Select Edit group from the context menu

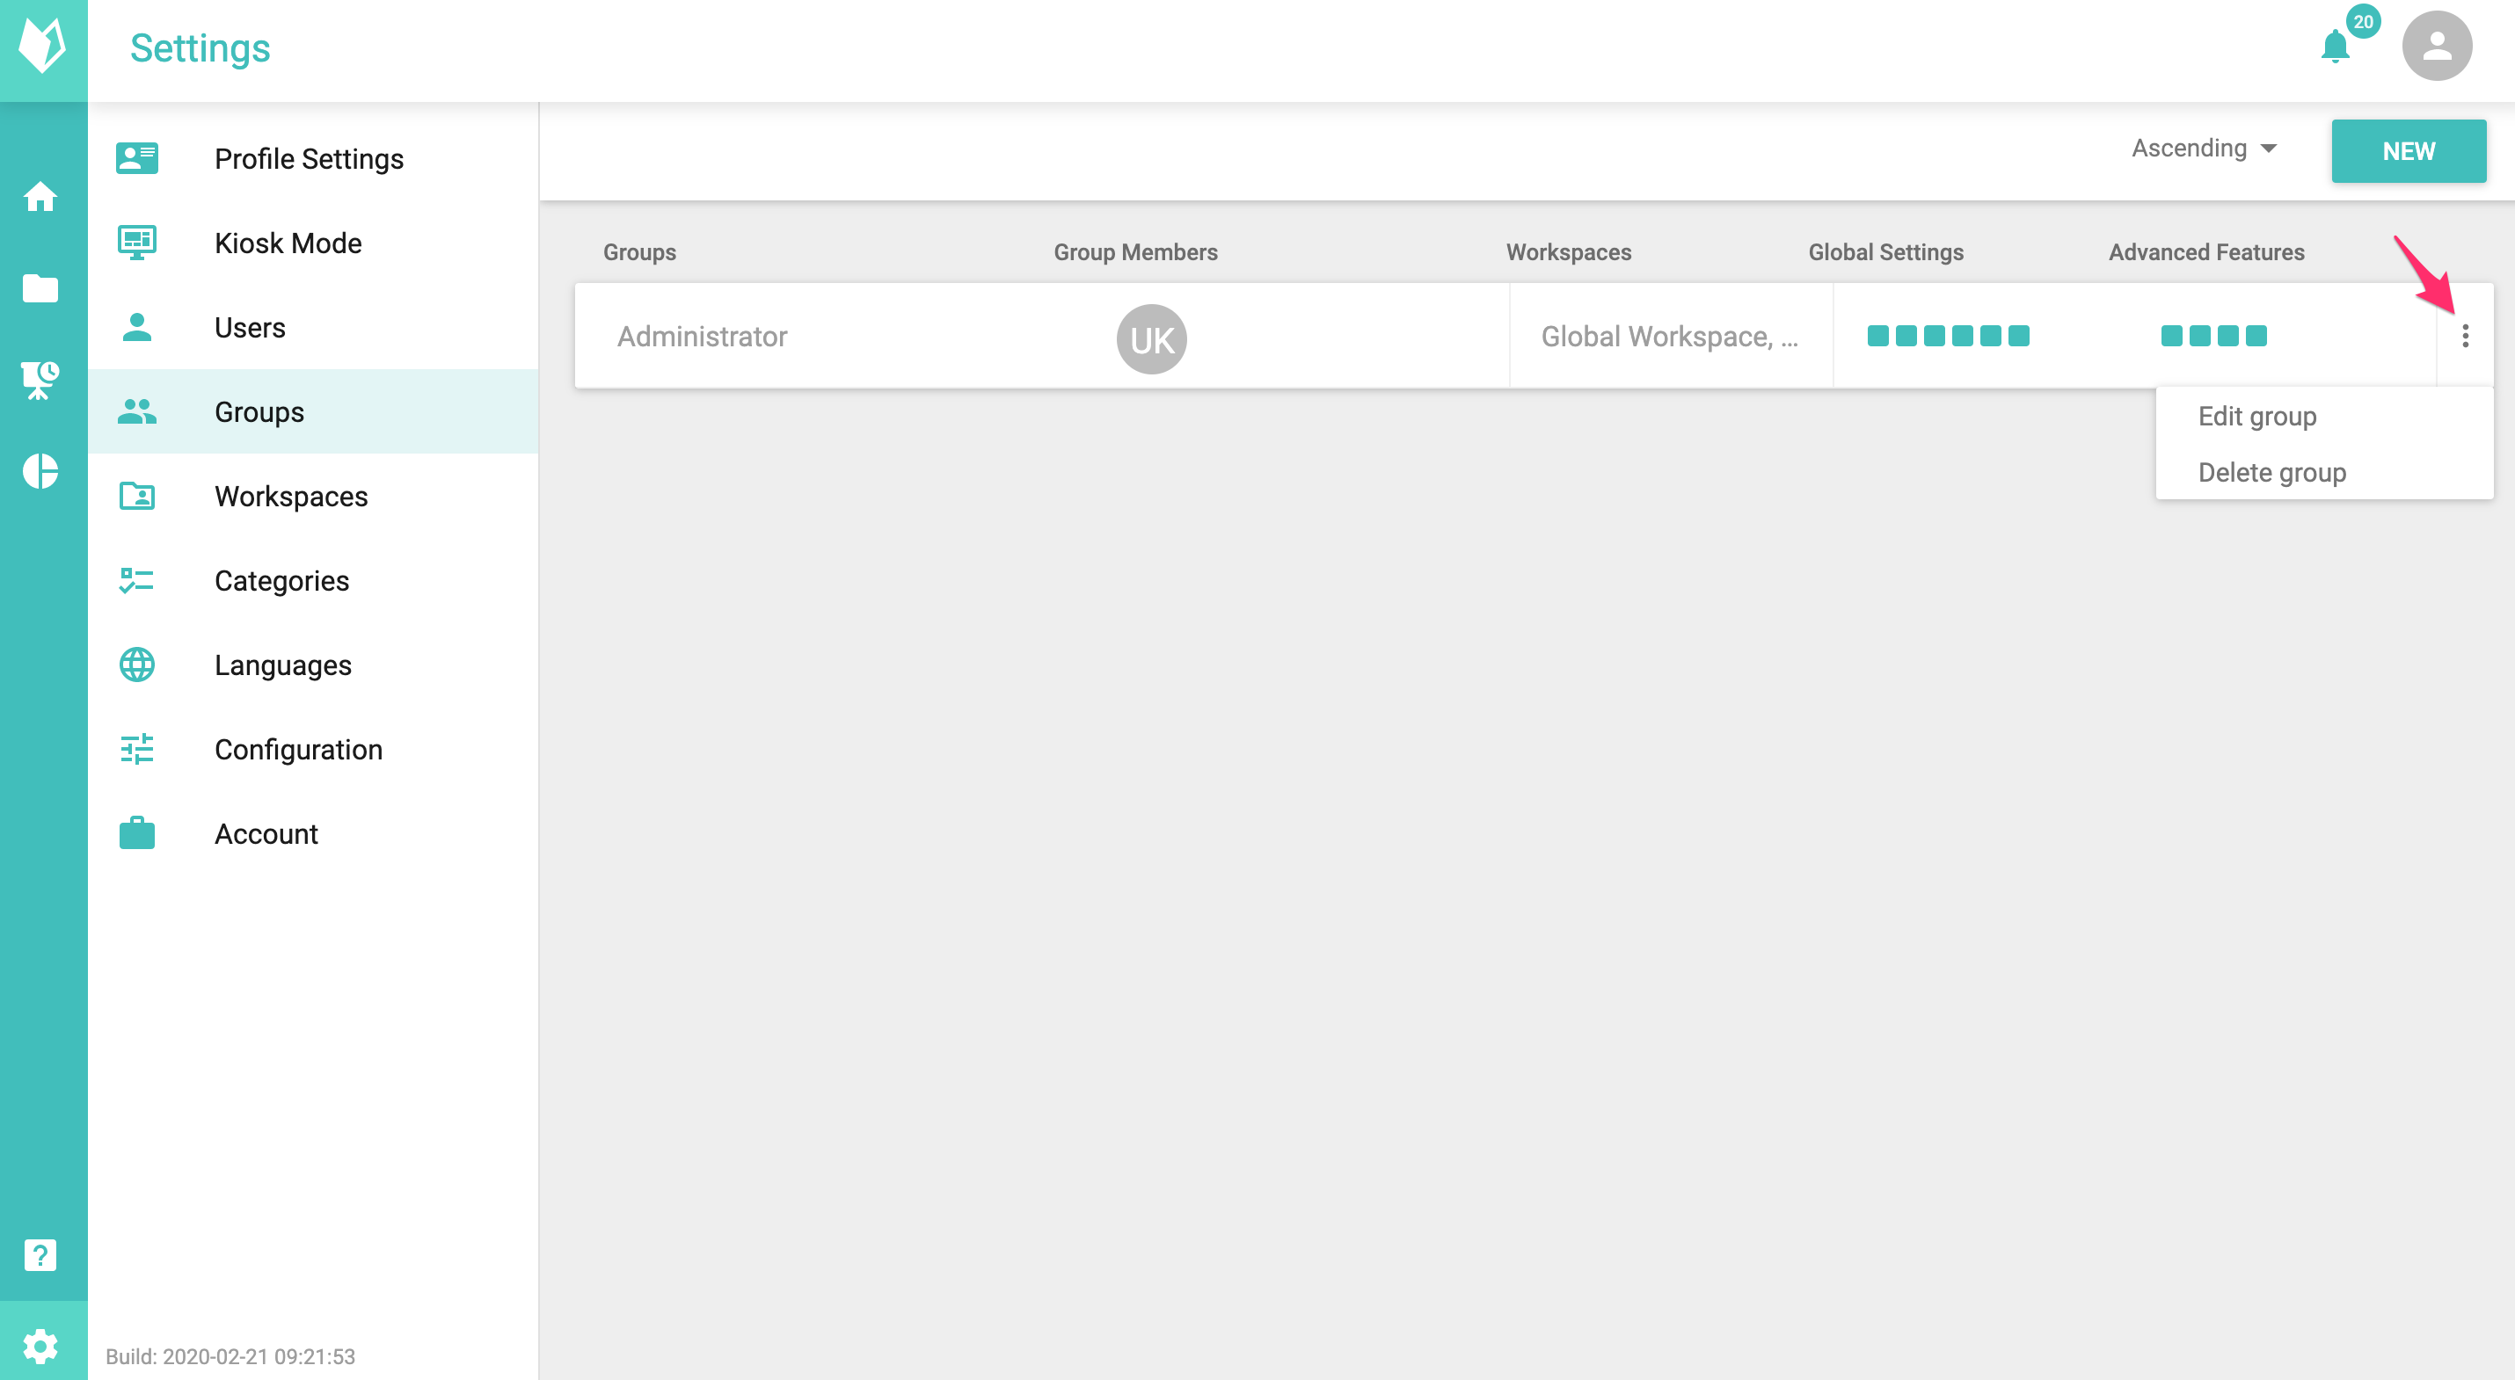2256,417
